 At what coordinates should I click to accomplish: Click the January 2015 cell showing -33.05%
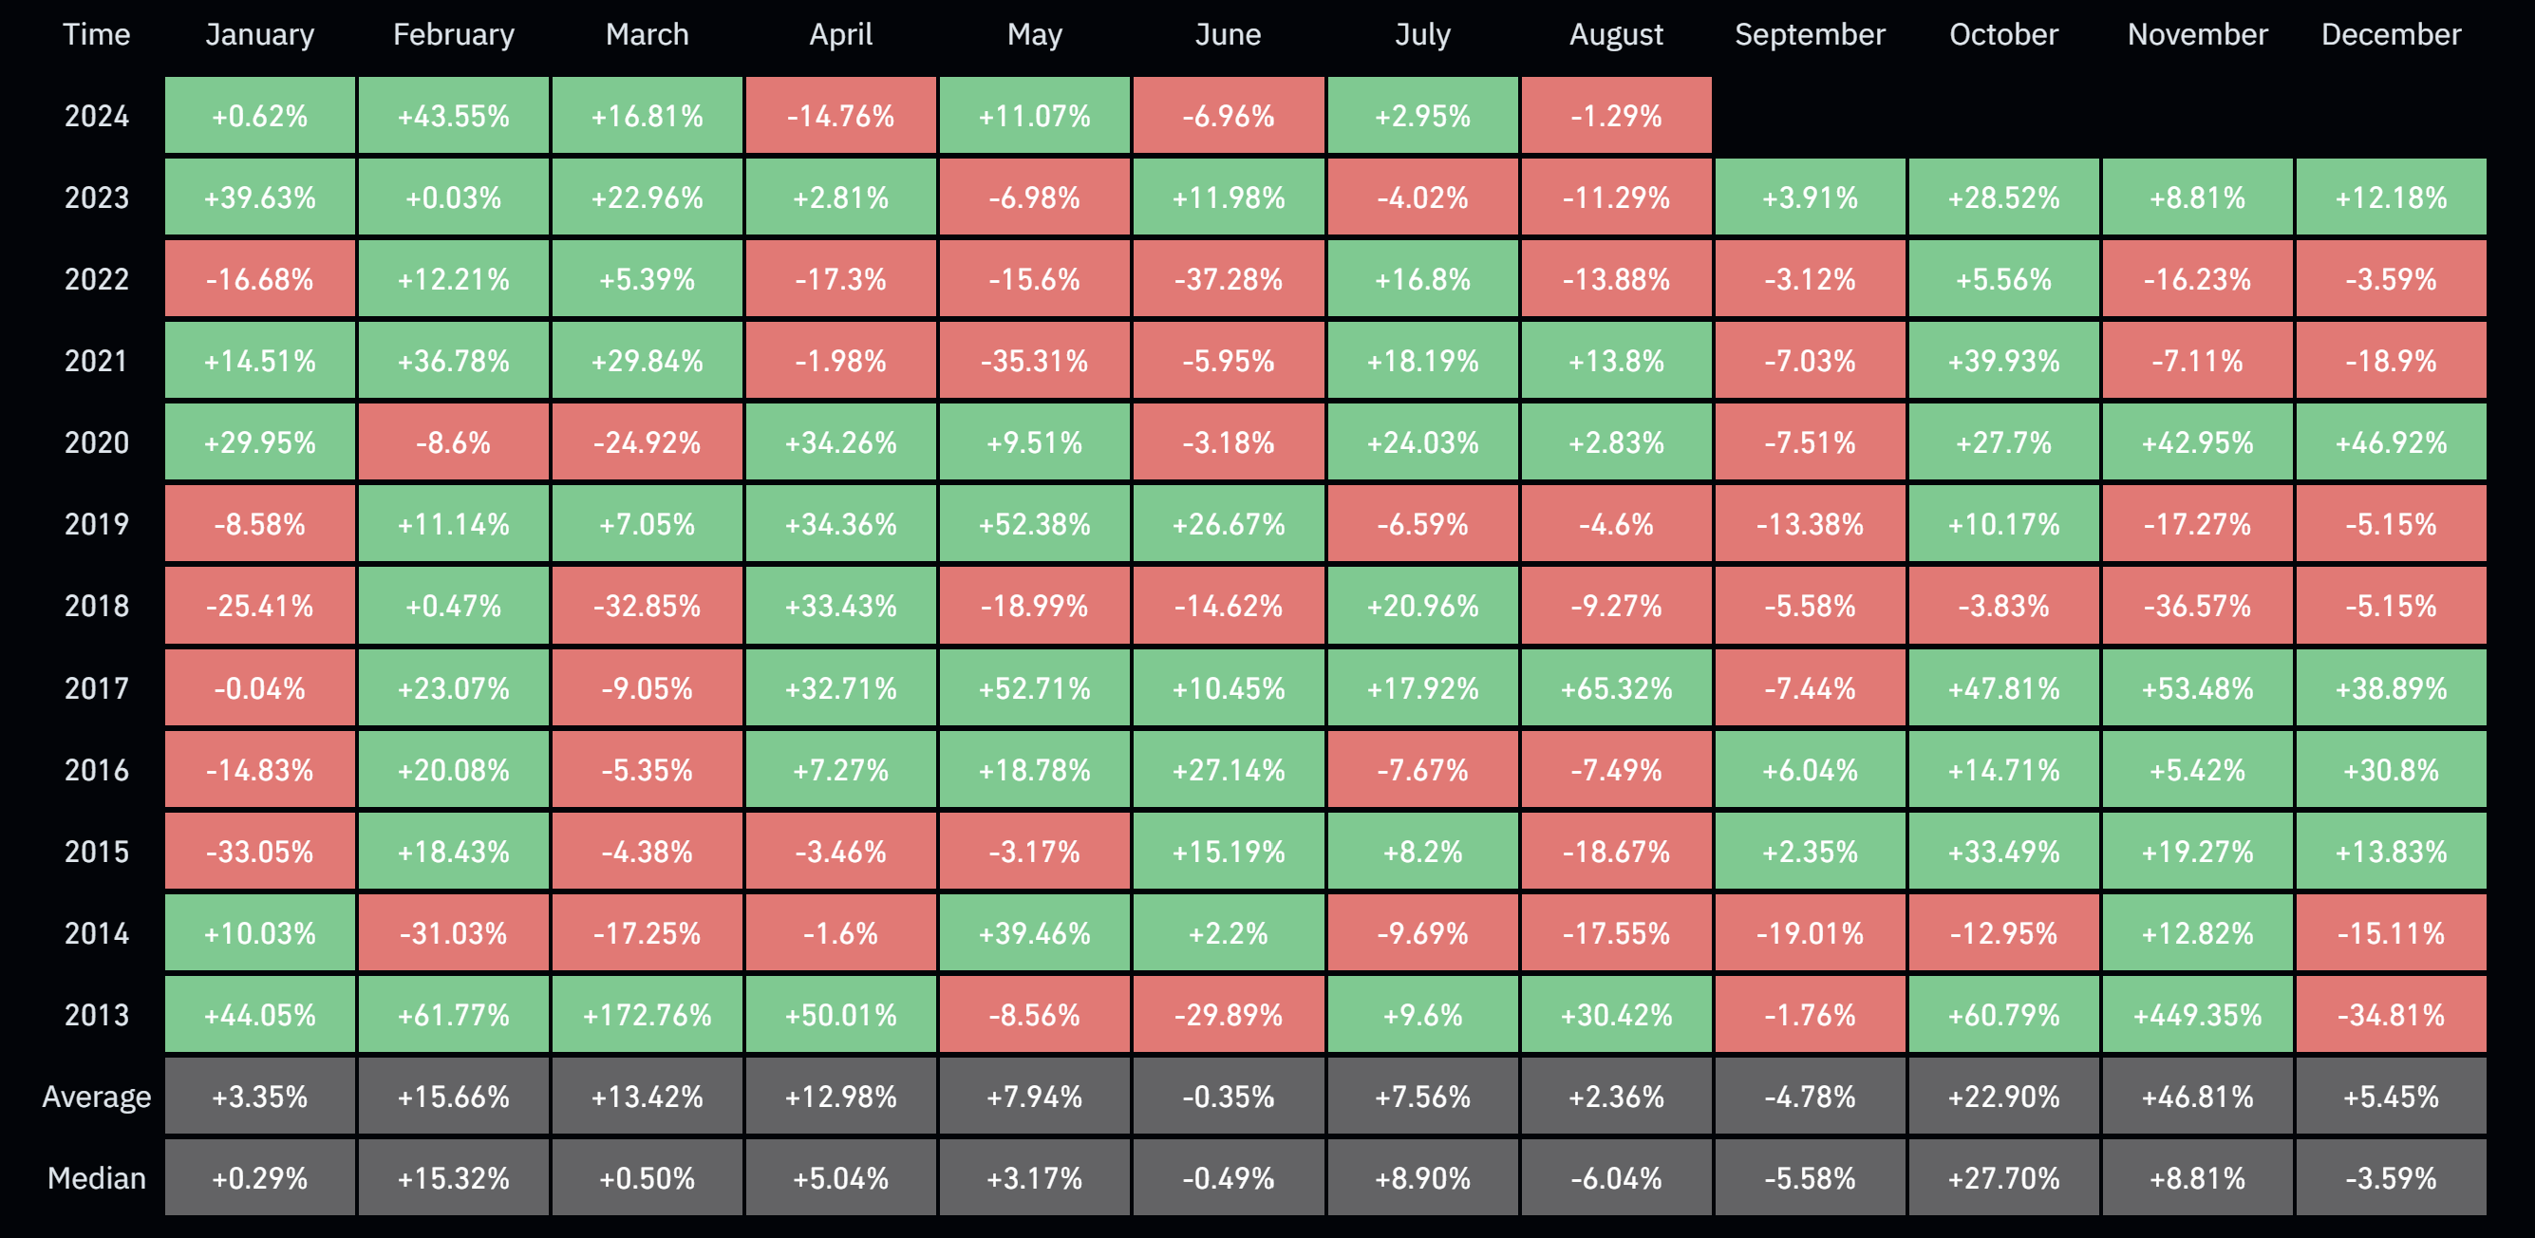click(260, 852)
